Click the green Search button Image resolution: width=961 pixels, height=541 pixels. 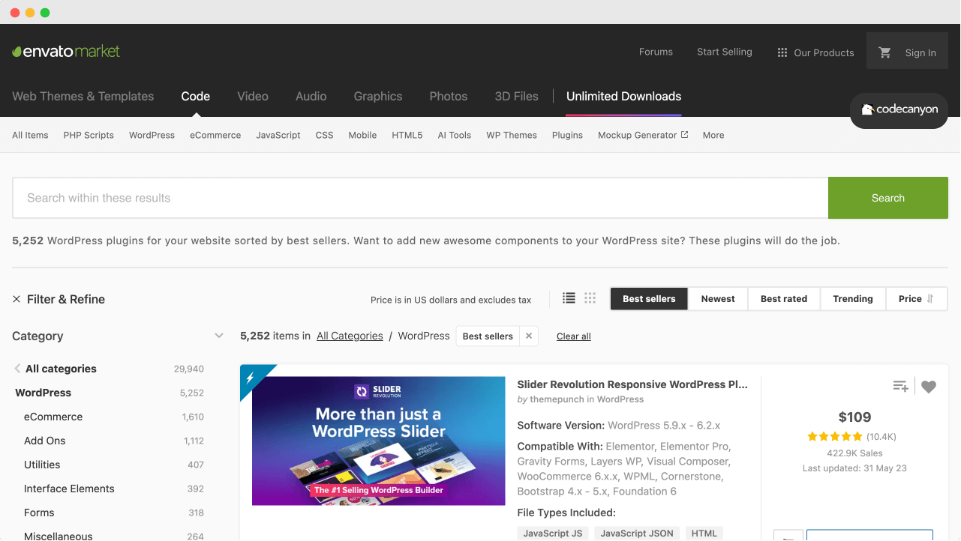[x=888, y=198]
